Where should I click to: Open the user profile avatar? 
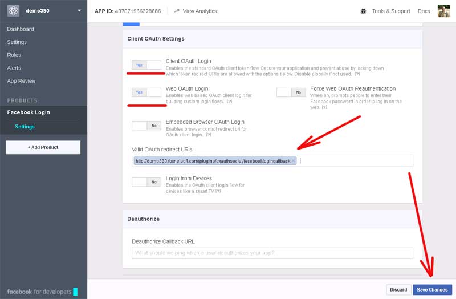coord(443,11)
